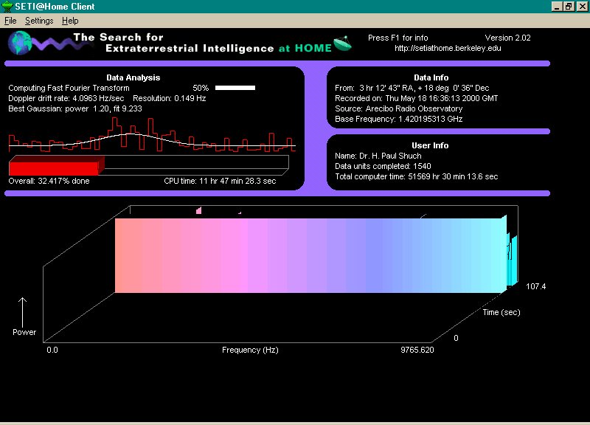590x425 pixels.
Task: Click the white FFT 50% progress bar
Action: [x=235, y=88]
